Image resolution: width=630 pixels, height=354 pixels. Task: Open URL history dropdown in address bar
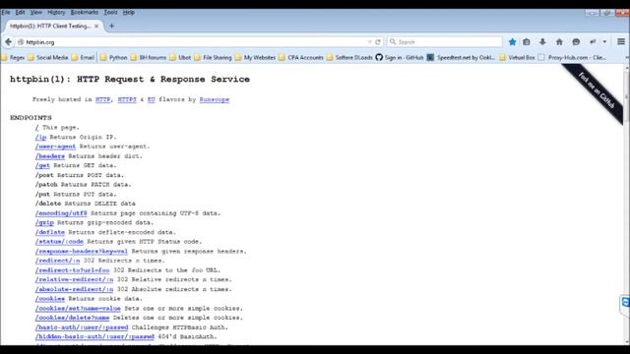tap(369, 41)
